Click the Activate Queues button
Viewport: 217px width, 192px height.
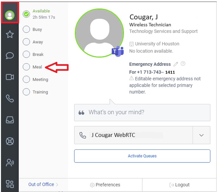pyautogui.click(x=142, y=156)
